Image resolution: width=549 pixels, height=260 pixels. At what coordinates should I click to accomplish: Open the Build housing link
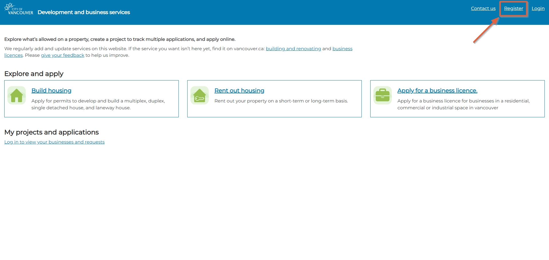[51, 90]
